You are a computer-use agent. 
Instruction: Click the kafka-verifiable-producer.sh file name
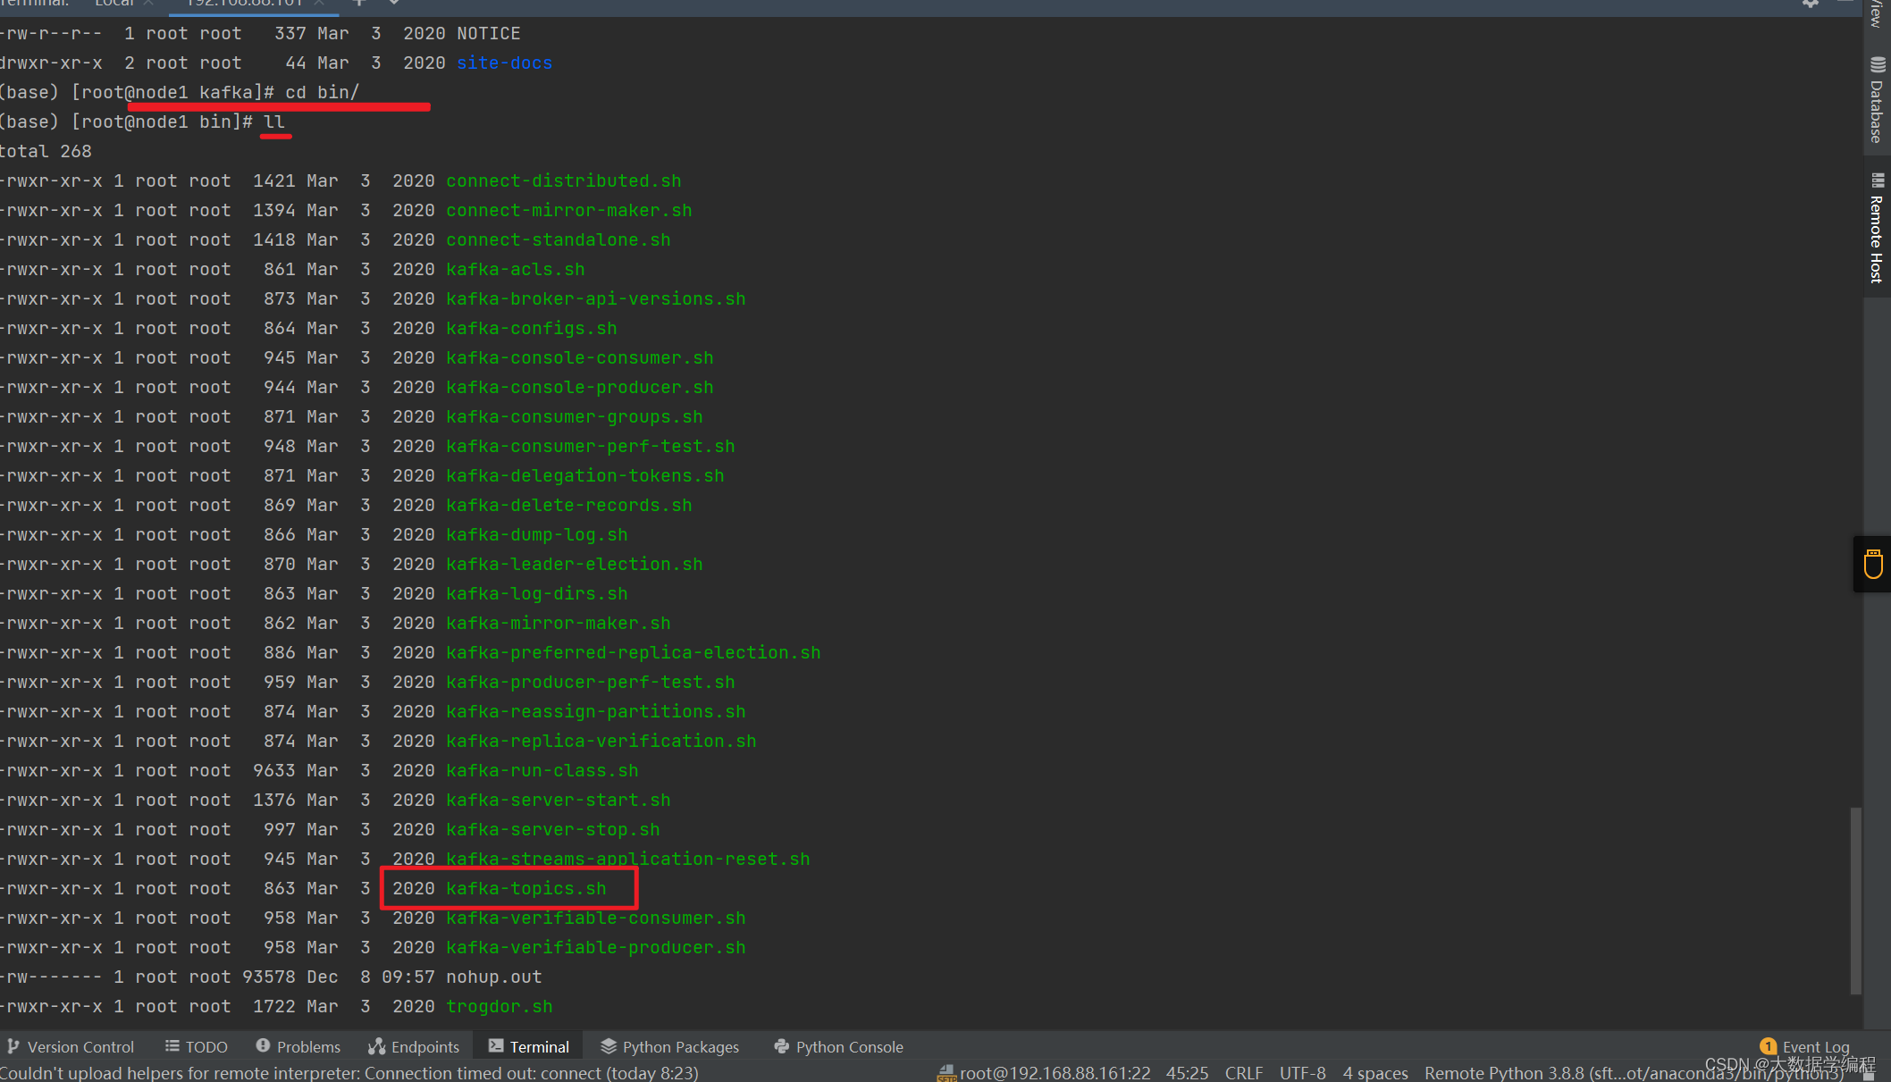pyautogui.click(x=596, y=947)
